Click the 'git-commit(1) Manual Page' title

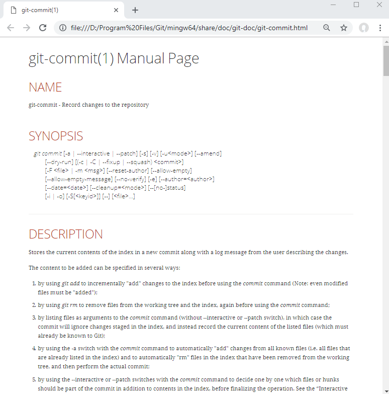[x=114, y=58]
